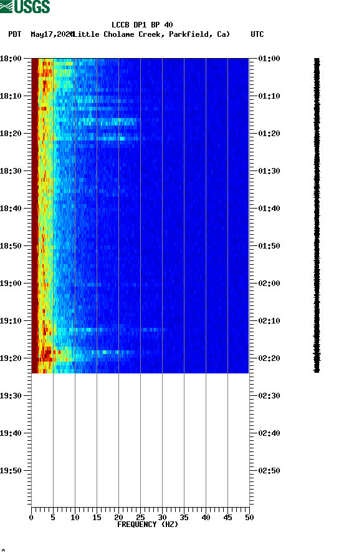Click the 18:40 PDT time label
Image resolution: width=344 pixels, height=557 pixels.
pyautogui.click(x=11, y=209)
